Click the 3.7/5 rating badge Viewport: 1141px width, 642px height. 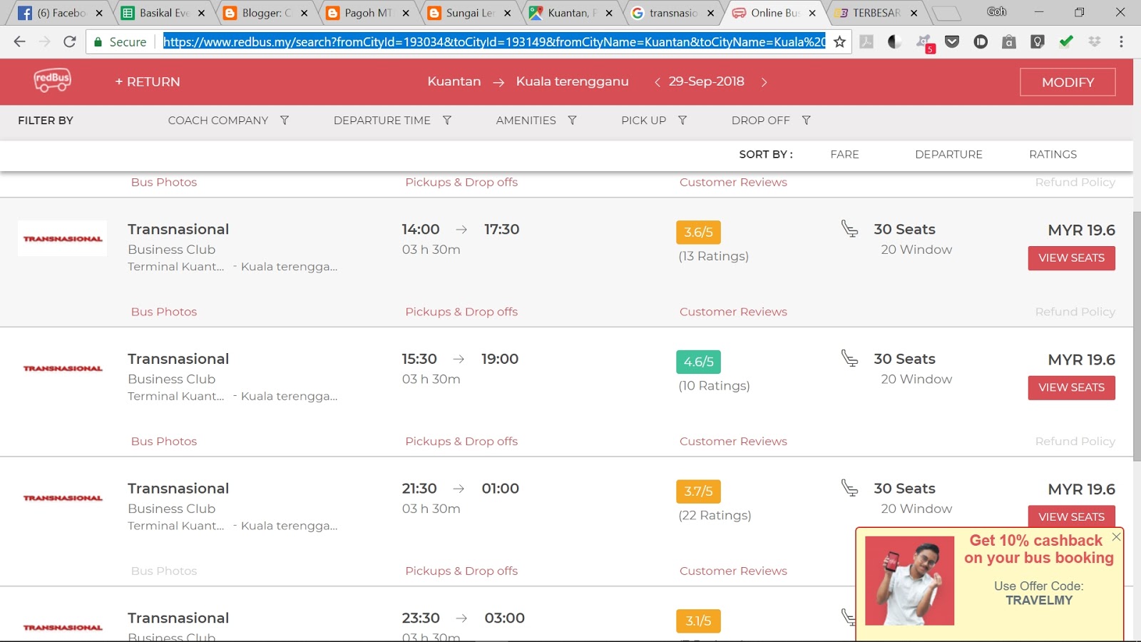(698, 491)
